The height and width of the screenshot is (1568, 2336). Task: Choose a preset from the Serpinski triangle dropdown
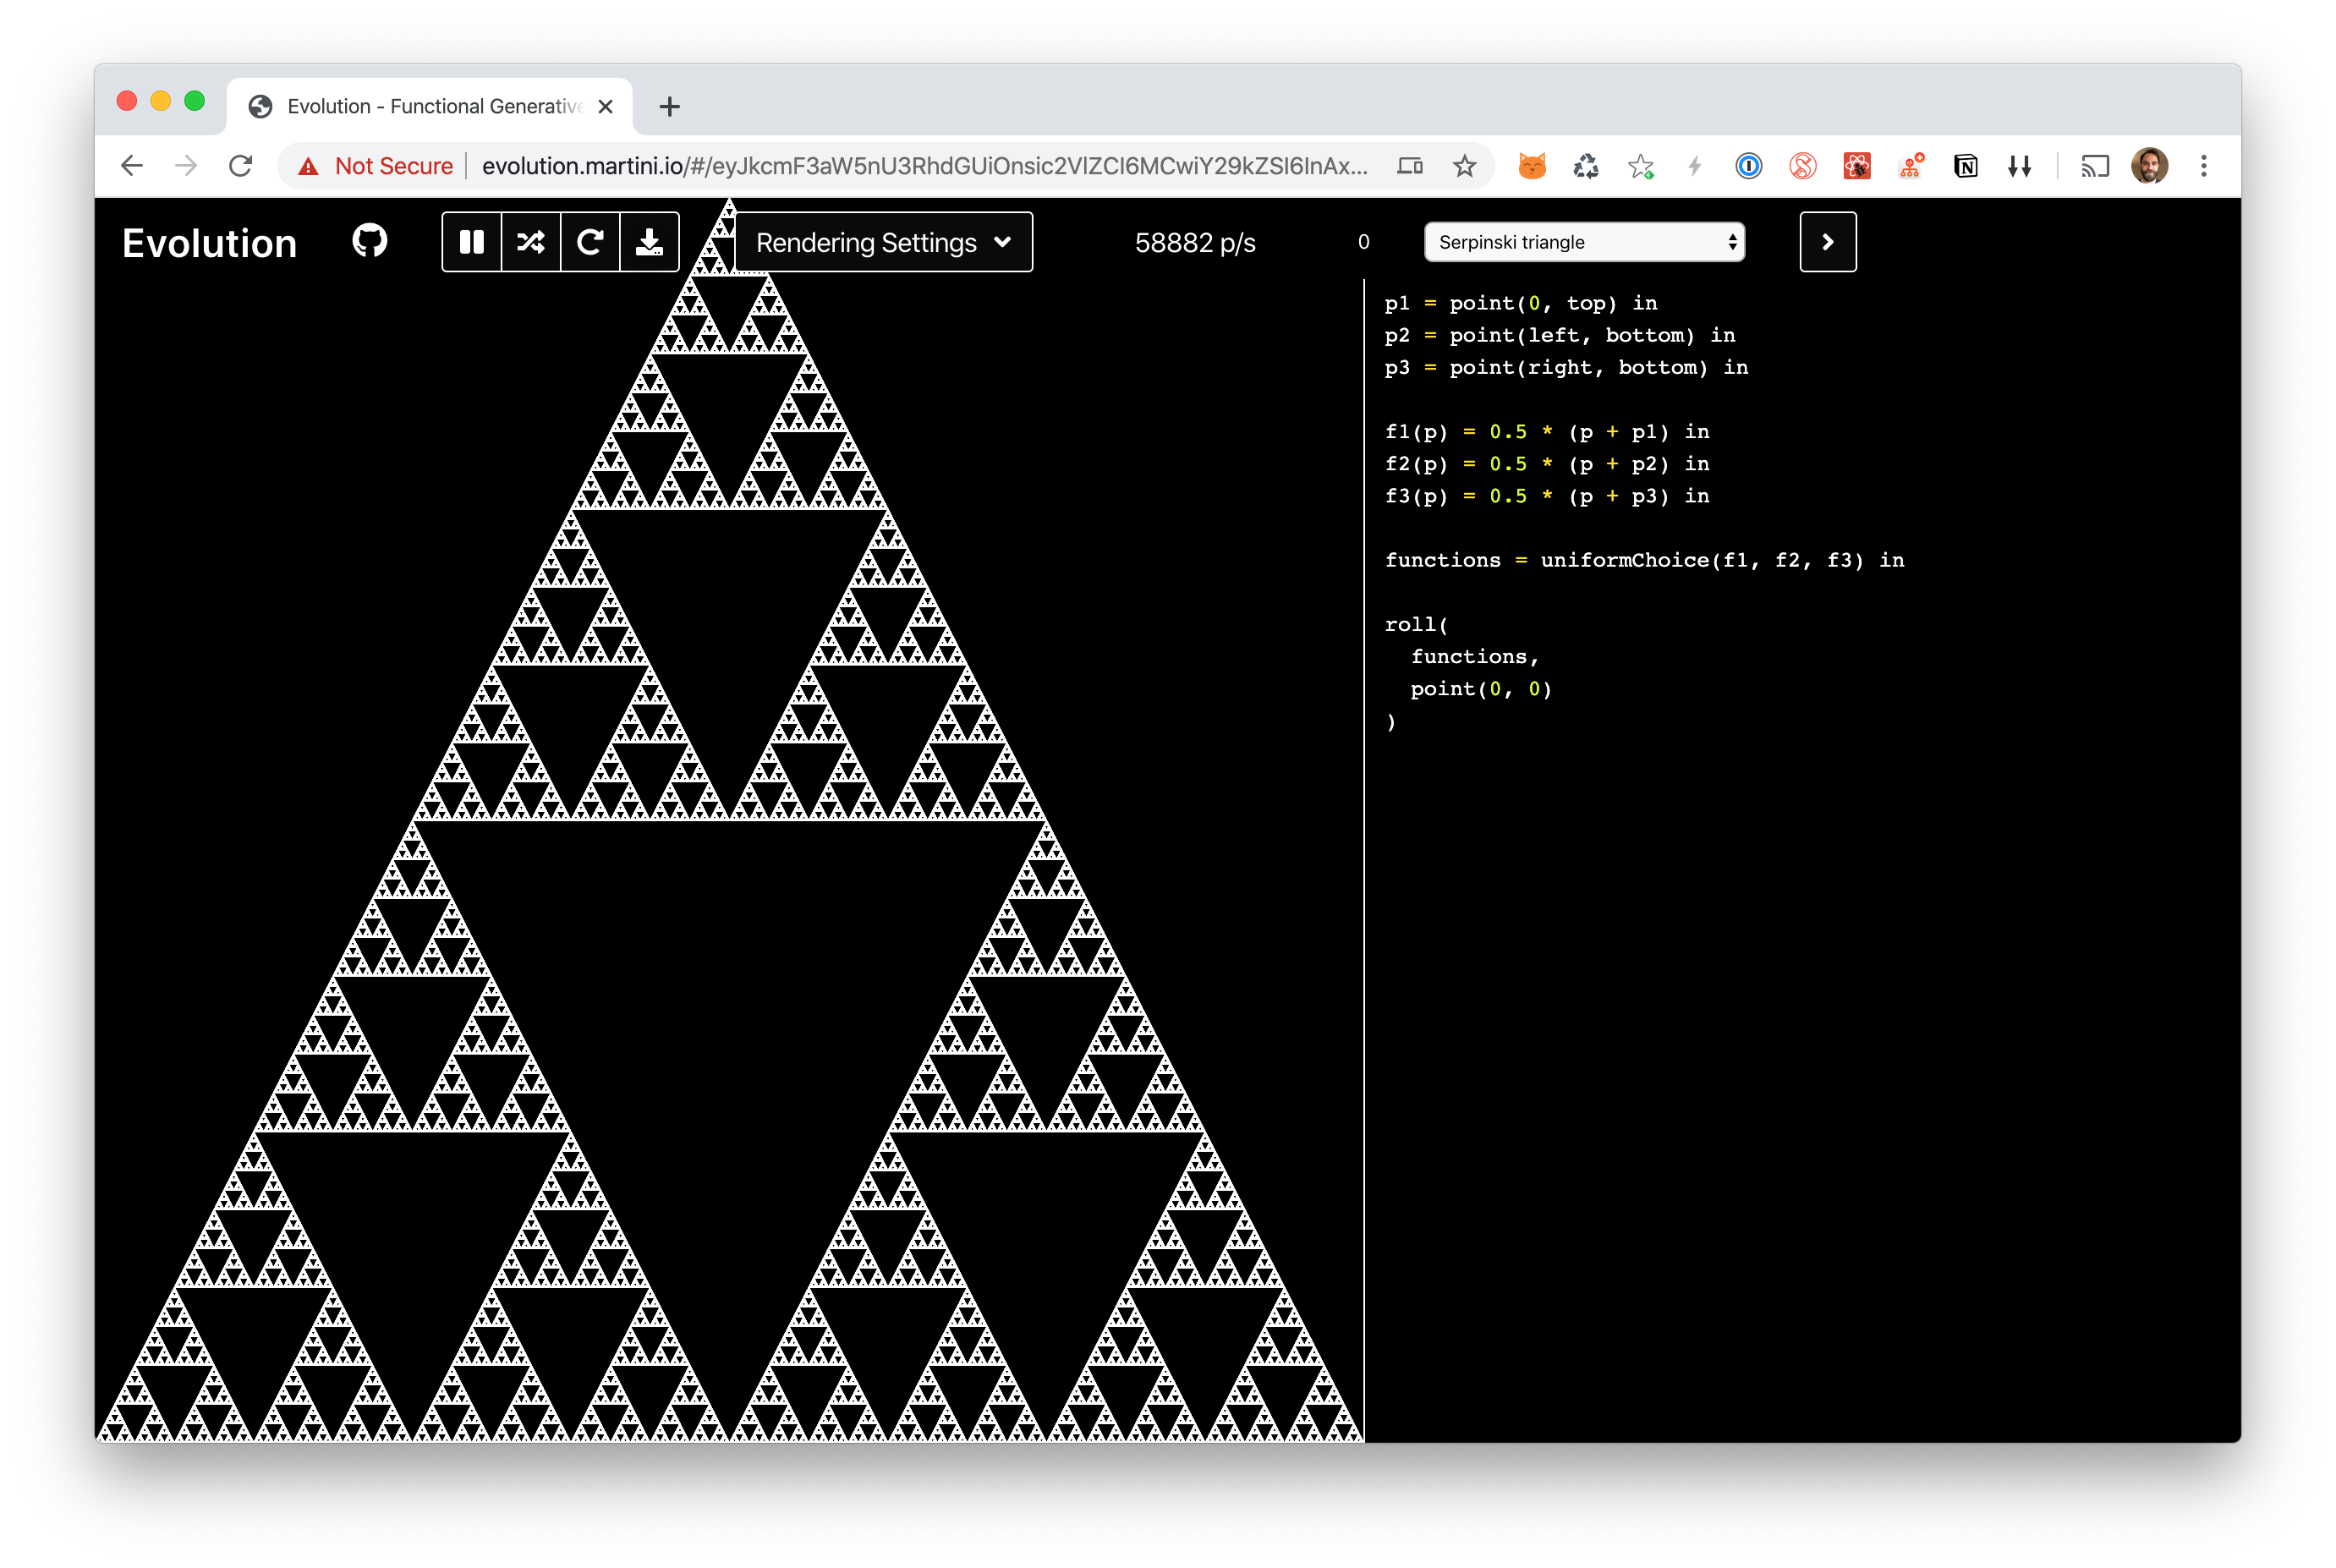pyautogui.click(x=1584, y=242)
